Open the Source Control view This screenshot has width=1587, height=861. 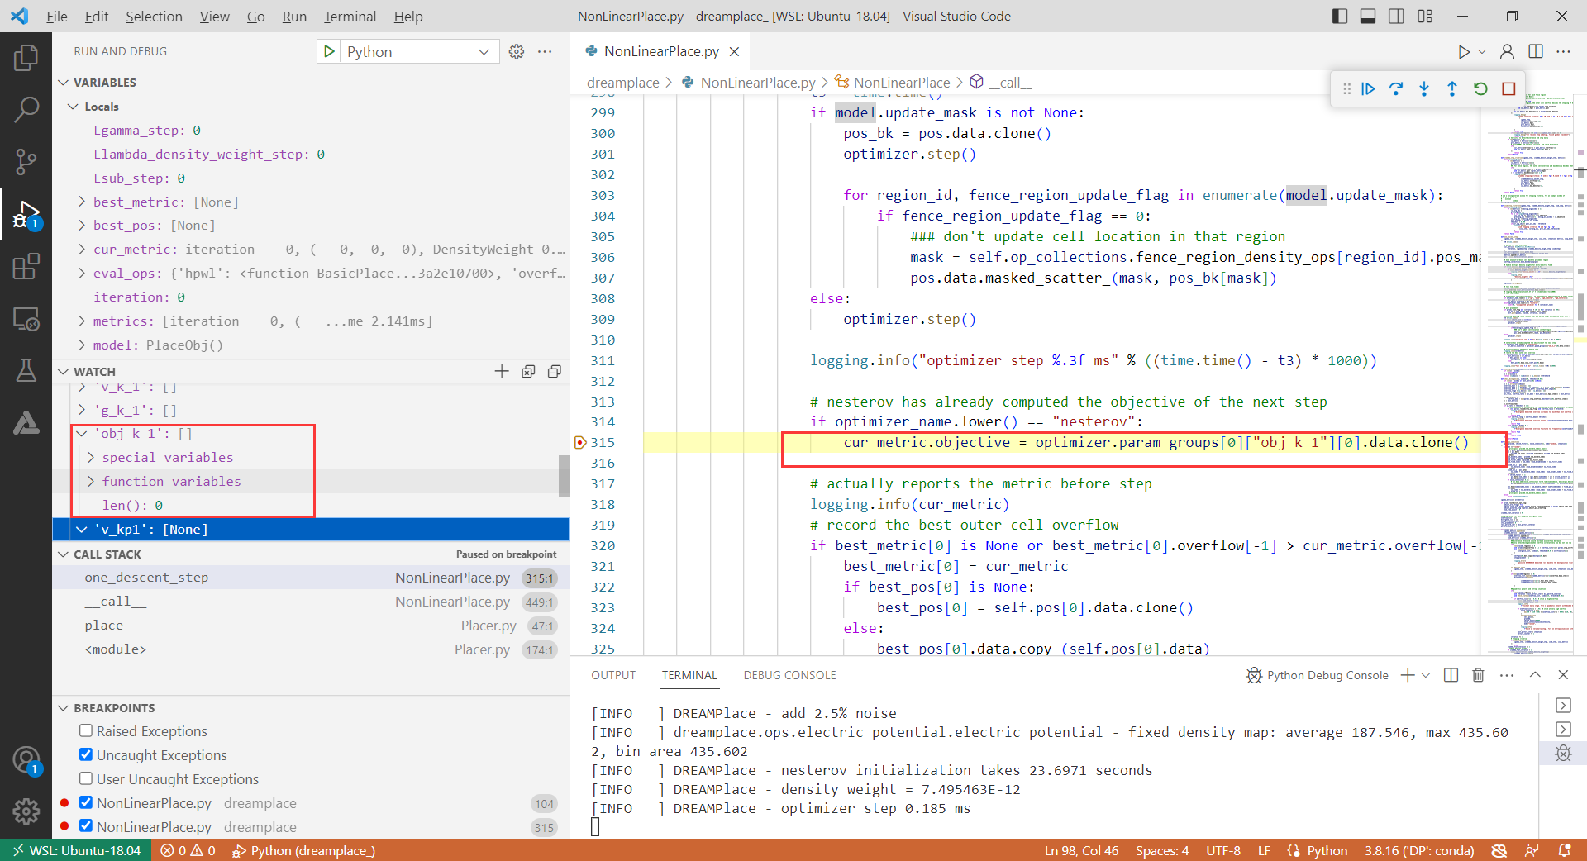27,162
